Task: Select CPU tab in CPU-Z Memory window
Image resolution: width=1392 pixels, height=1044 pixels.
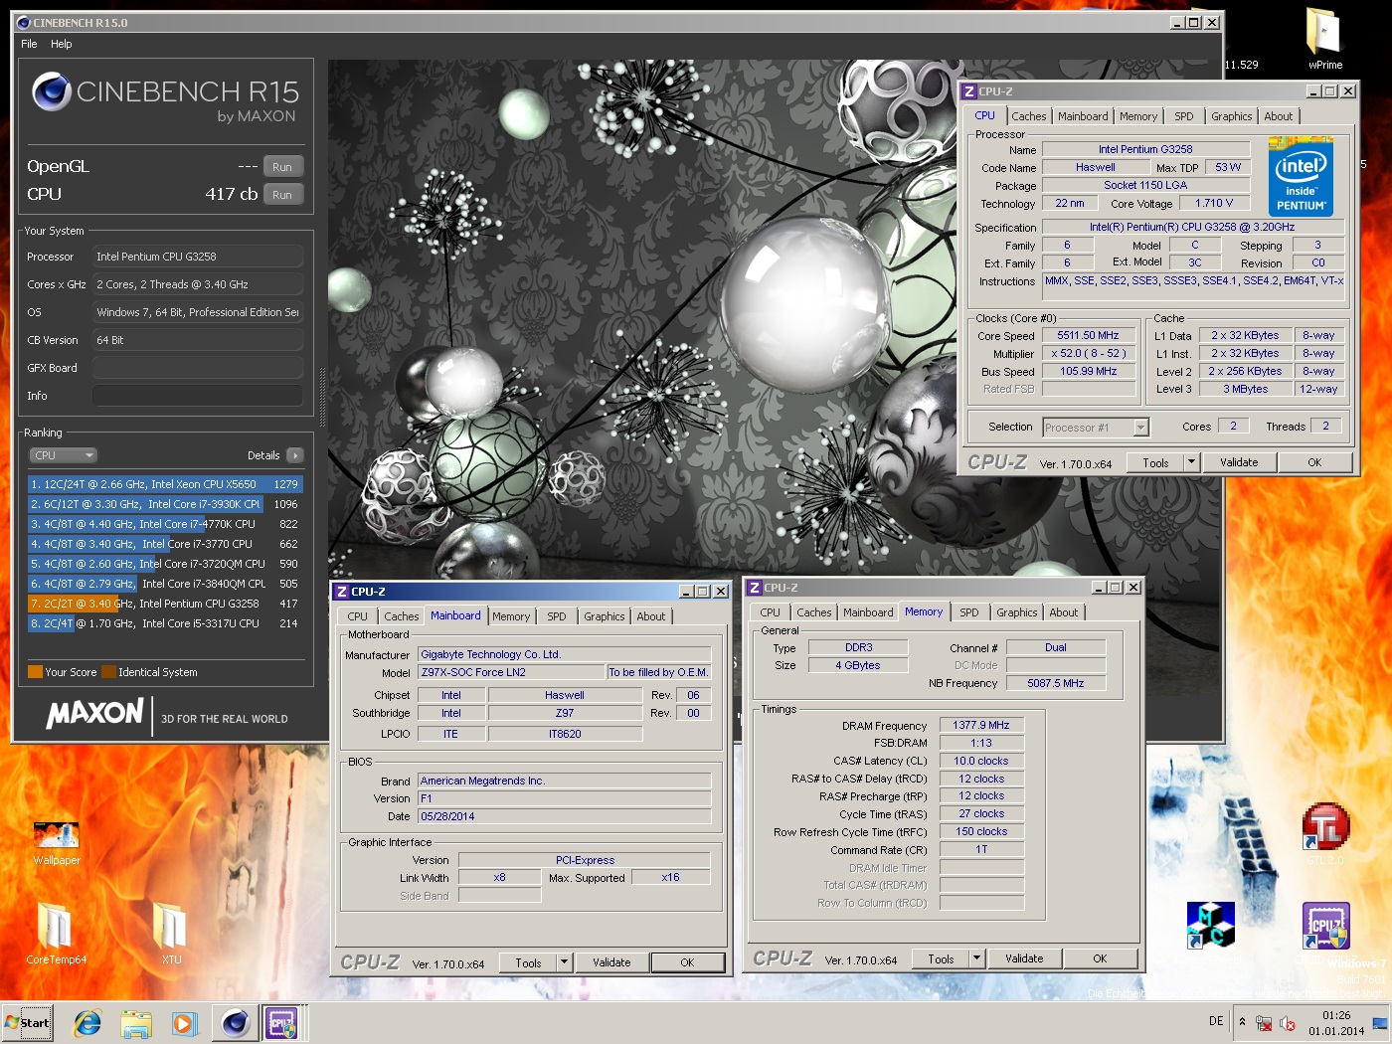Action: pos(771,612)
